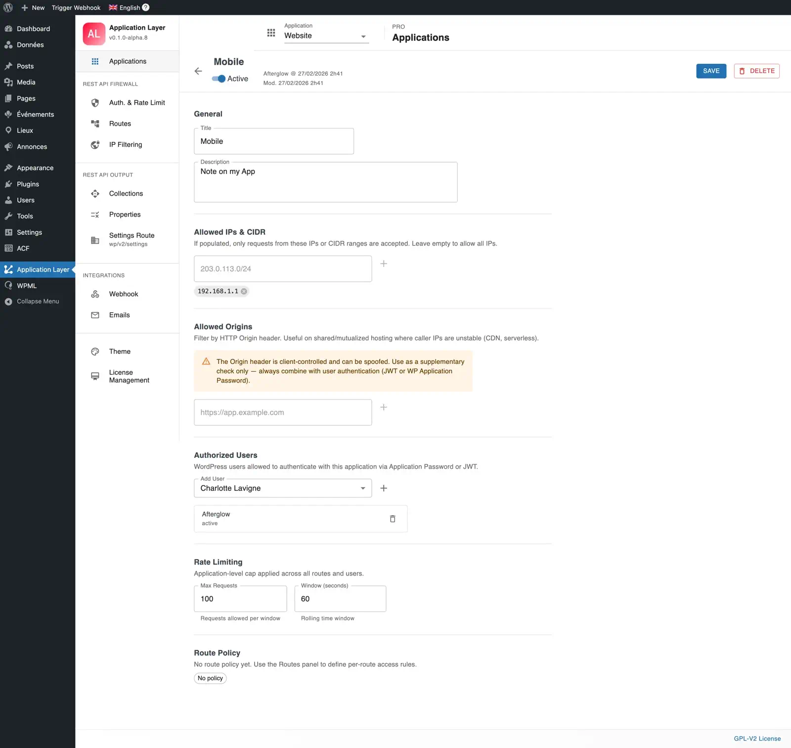Open the GPL-V2 License link
Image resolution: width=791 pixels, height=748 pixels.
[x=757, y=738]
